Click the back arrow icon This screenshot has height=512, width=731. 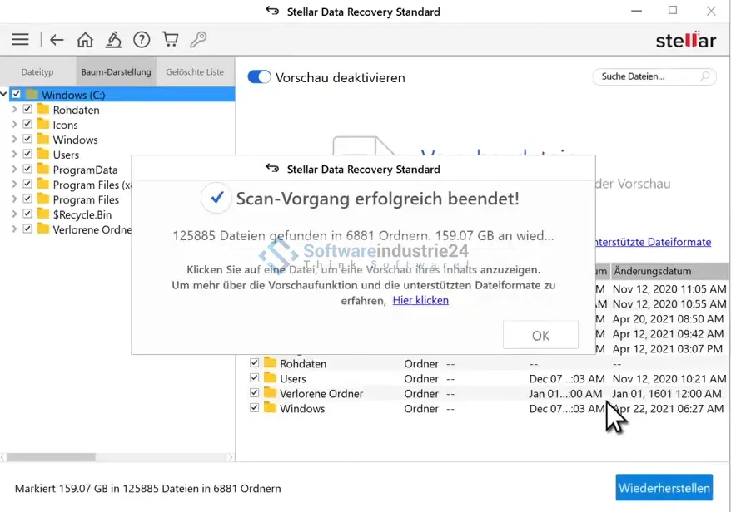coord(57,40)
